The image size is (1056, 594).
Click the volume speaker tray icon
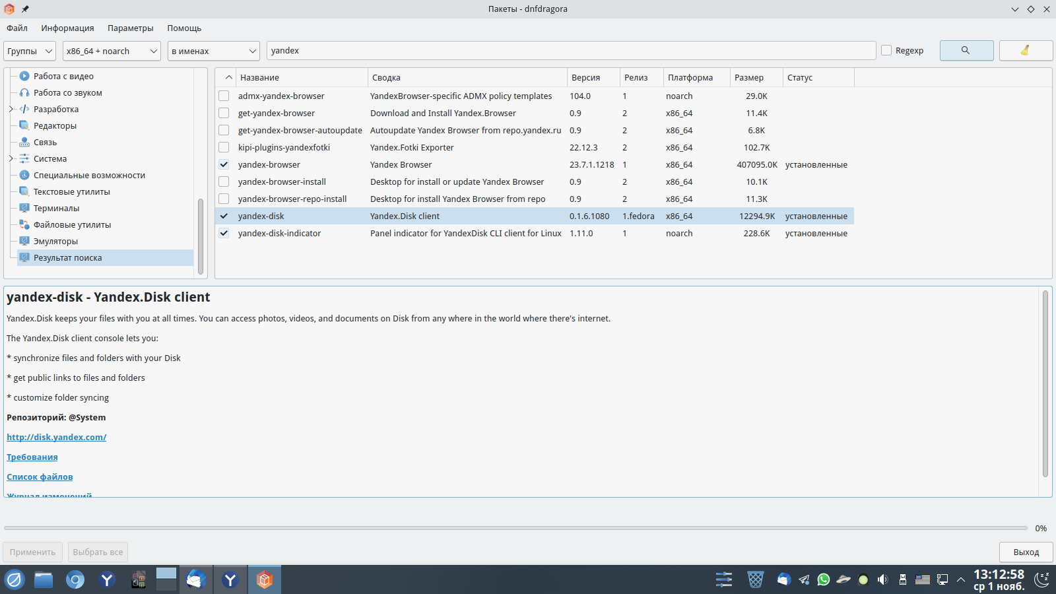883,579
